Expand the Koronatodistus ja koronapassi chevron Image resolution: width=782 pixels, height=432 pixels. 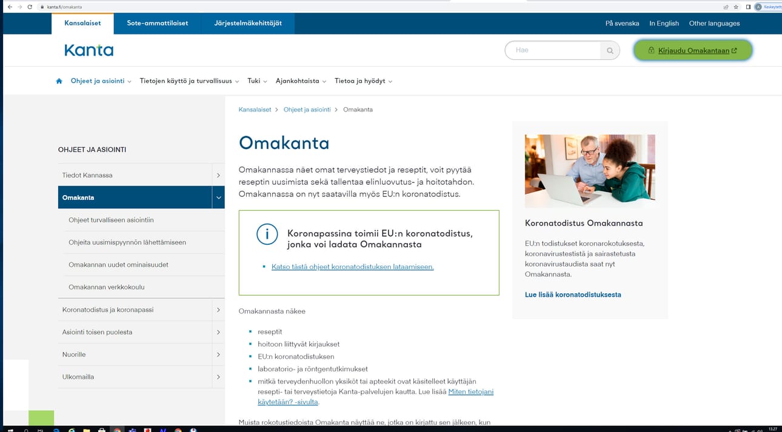tap(218, 310)
